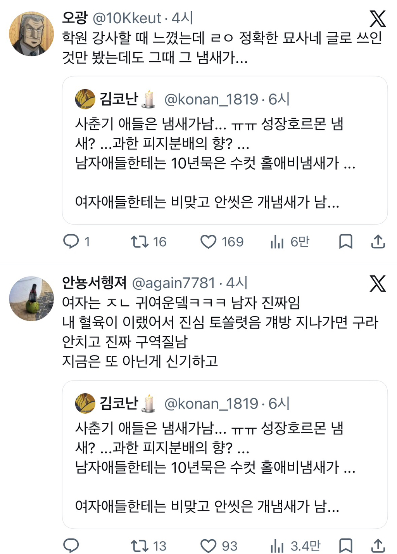Reply to 안농서헹져's tweet
The image size is (397, 554).
[x=71, y=545]
